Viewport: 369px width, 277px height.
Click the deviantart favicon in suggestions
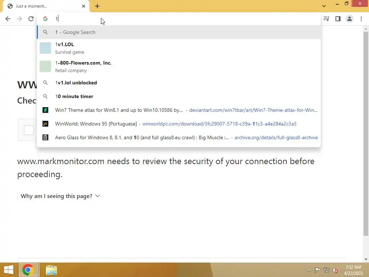click(45, 110)
